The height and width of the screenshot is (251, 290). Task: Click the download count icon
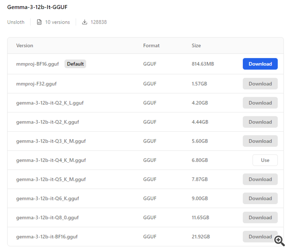[85, 22]
